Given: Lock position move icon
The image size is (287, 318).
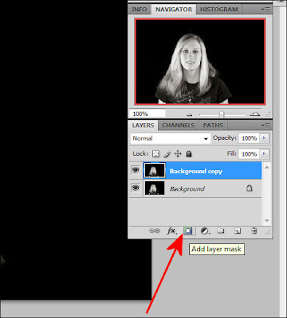Looking at the screenshot, I should click(x=178, y=153).
